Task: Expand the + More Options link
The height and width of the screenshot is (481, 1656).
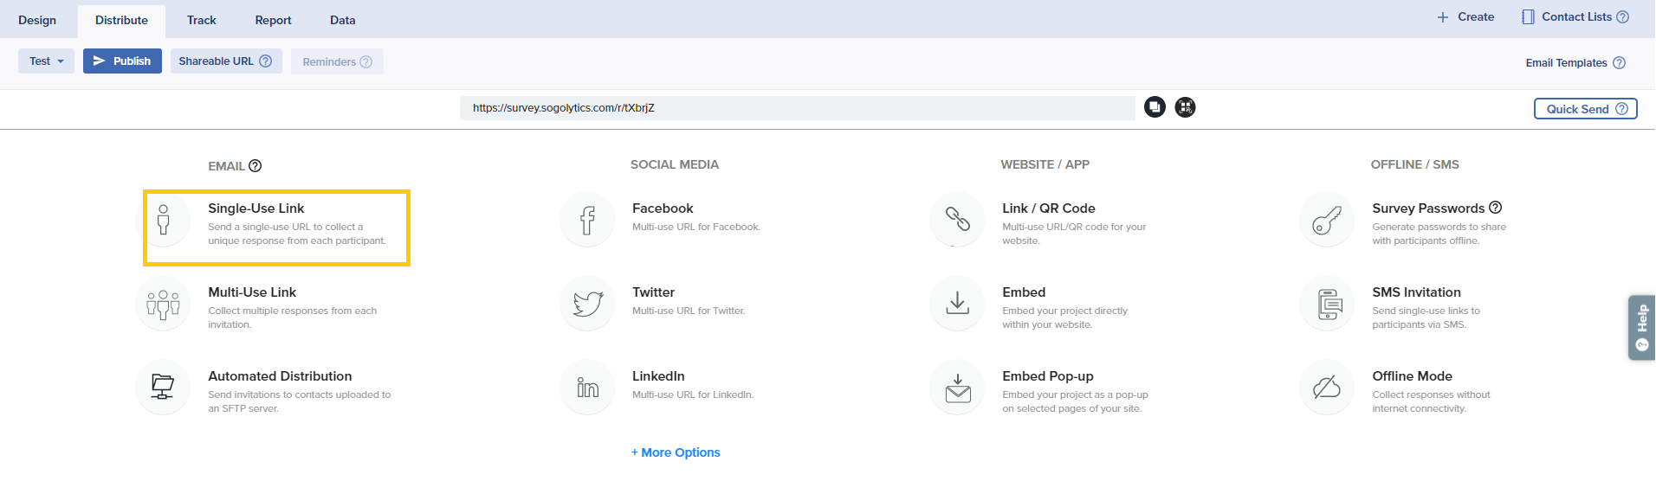Action: click(676, 452)
